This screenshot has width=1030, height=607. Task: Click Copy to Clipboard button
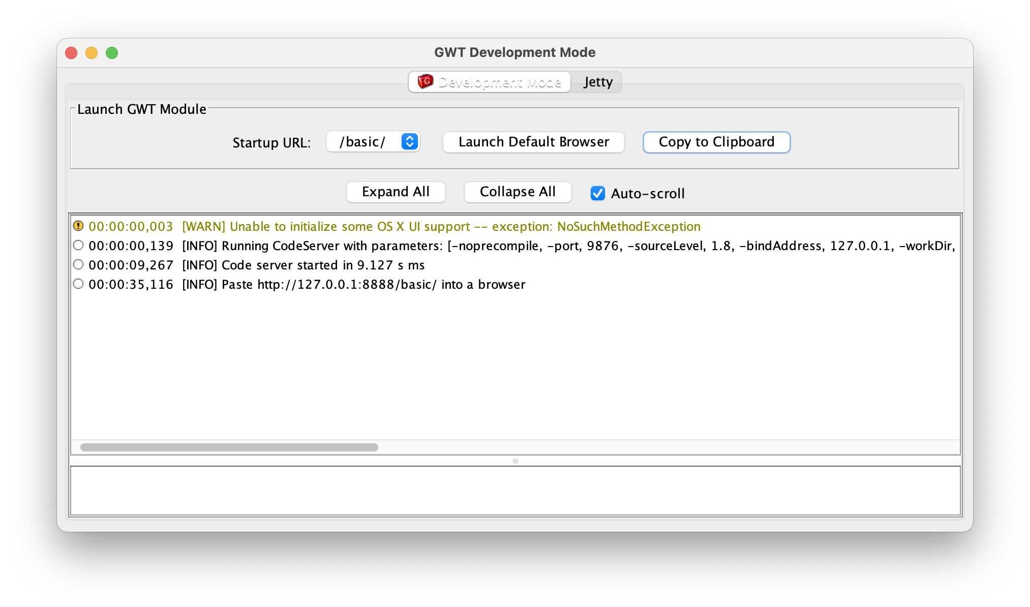pyautogui.click(x=716, y=142)
